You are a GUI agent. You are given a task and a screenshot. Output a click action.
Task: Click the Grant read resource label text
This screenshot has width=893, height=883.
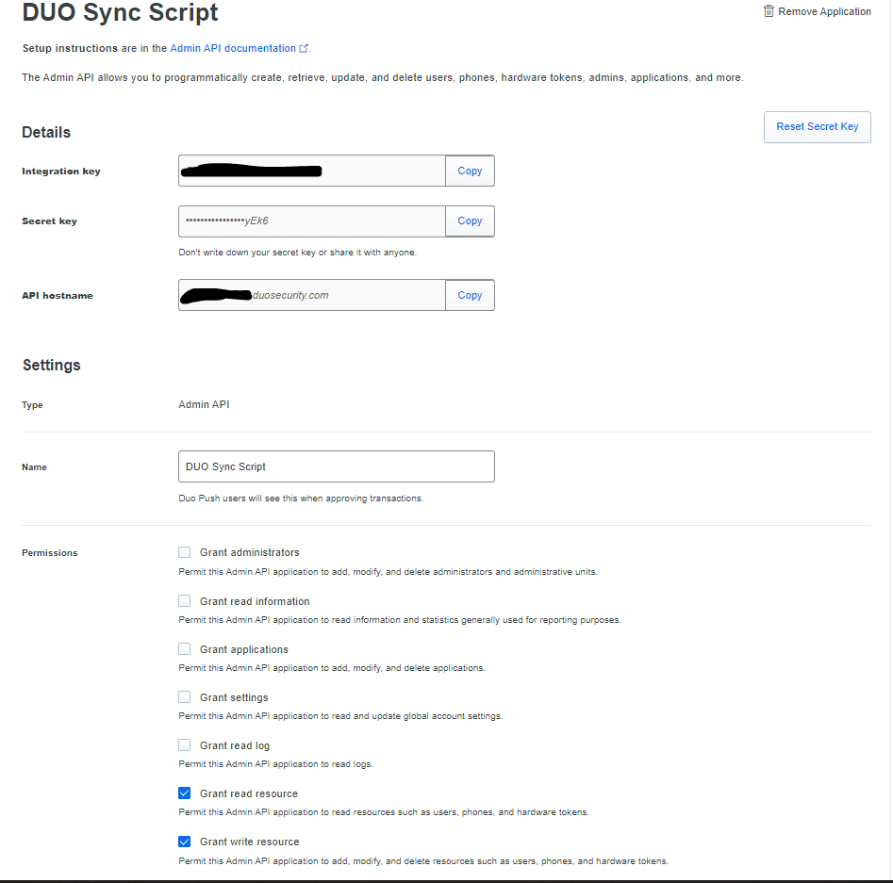[249, 793]
